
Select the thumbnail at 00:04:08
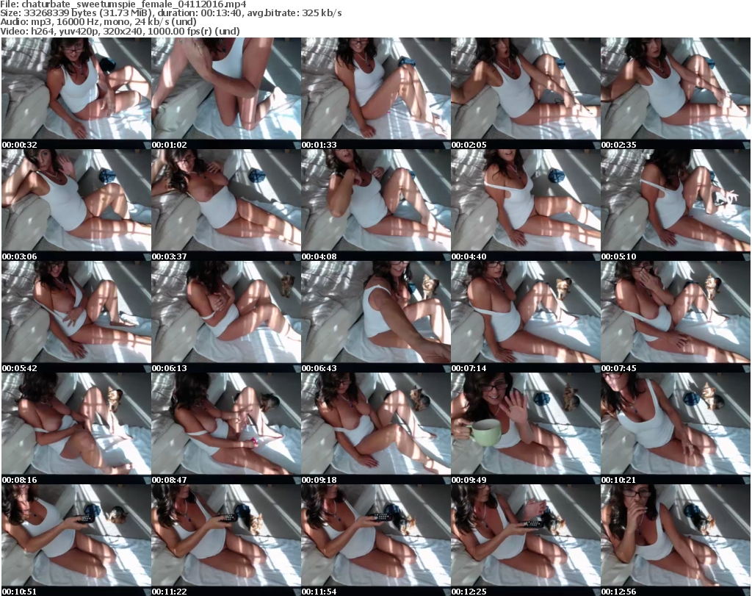tap(375, 205)
